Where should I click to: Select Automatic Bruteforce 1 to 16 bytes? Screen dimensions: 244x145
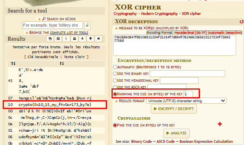click(x=115, y=67)
